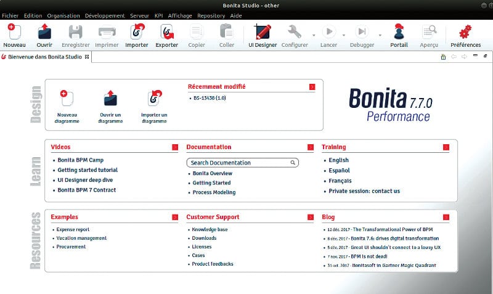Click the Ouvrir toolbar icon
The width and height of the screenshot is (493, 294).
[44, 32]
